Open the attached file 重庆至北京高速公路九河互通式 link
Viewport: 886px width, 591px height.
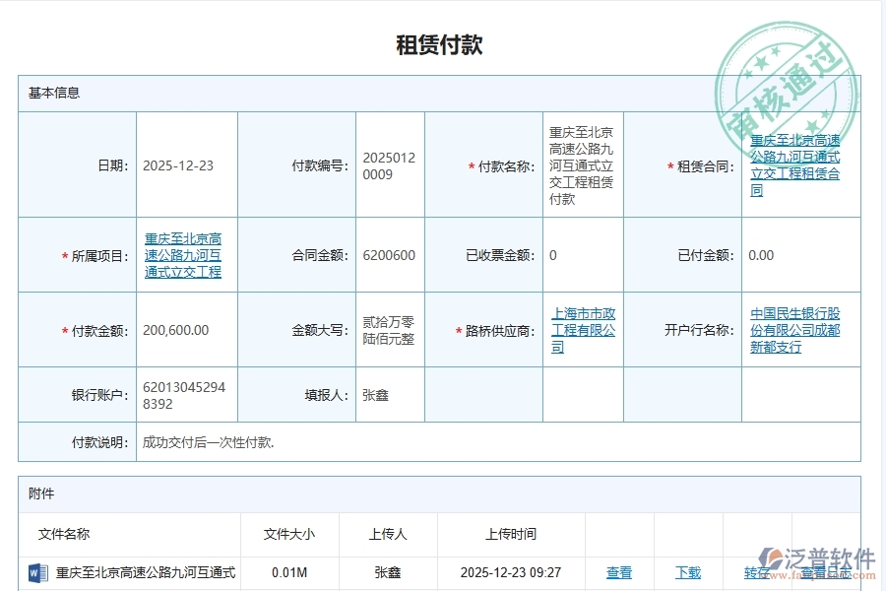146,572
